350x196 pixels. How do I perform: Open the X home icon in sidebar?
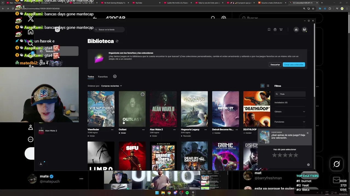pos(31,32)
